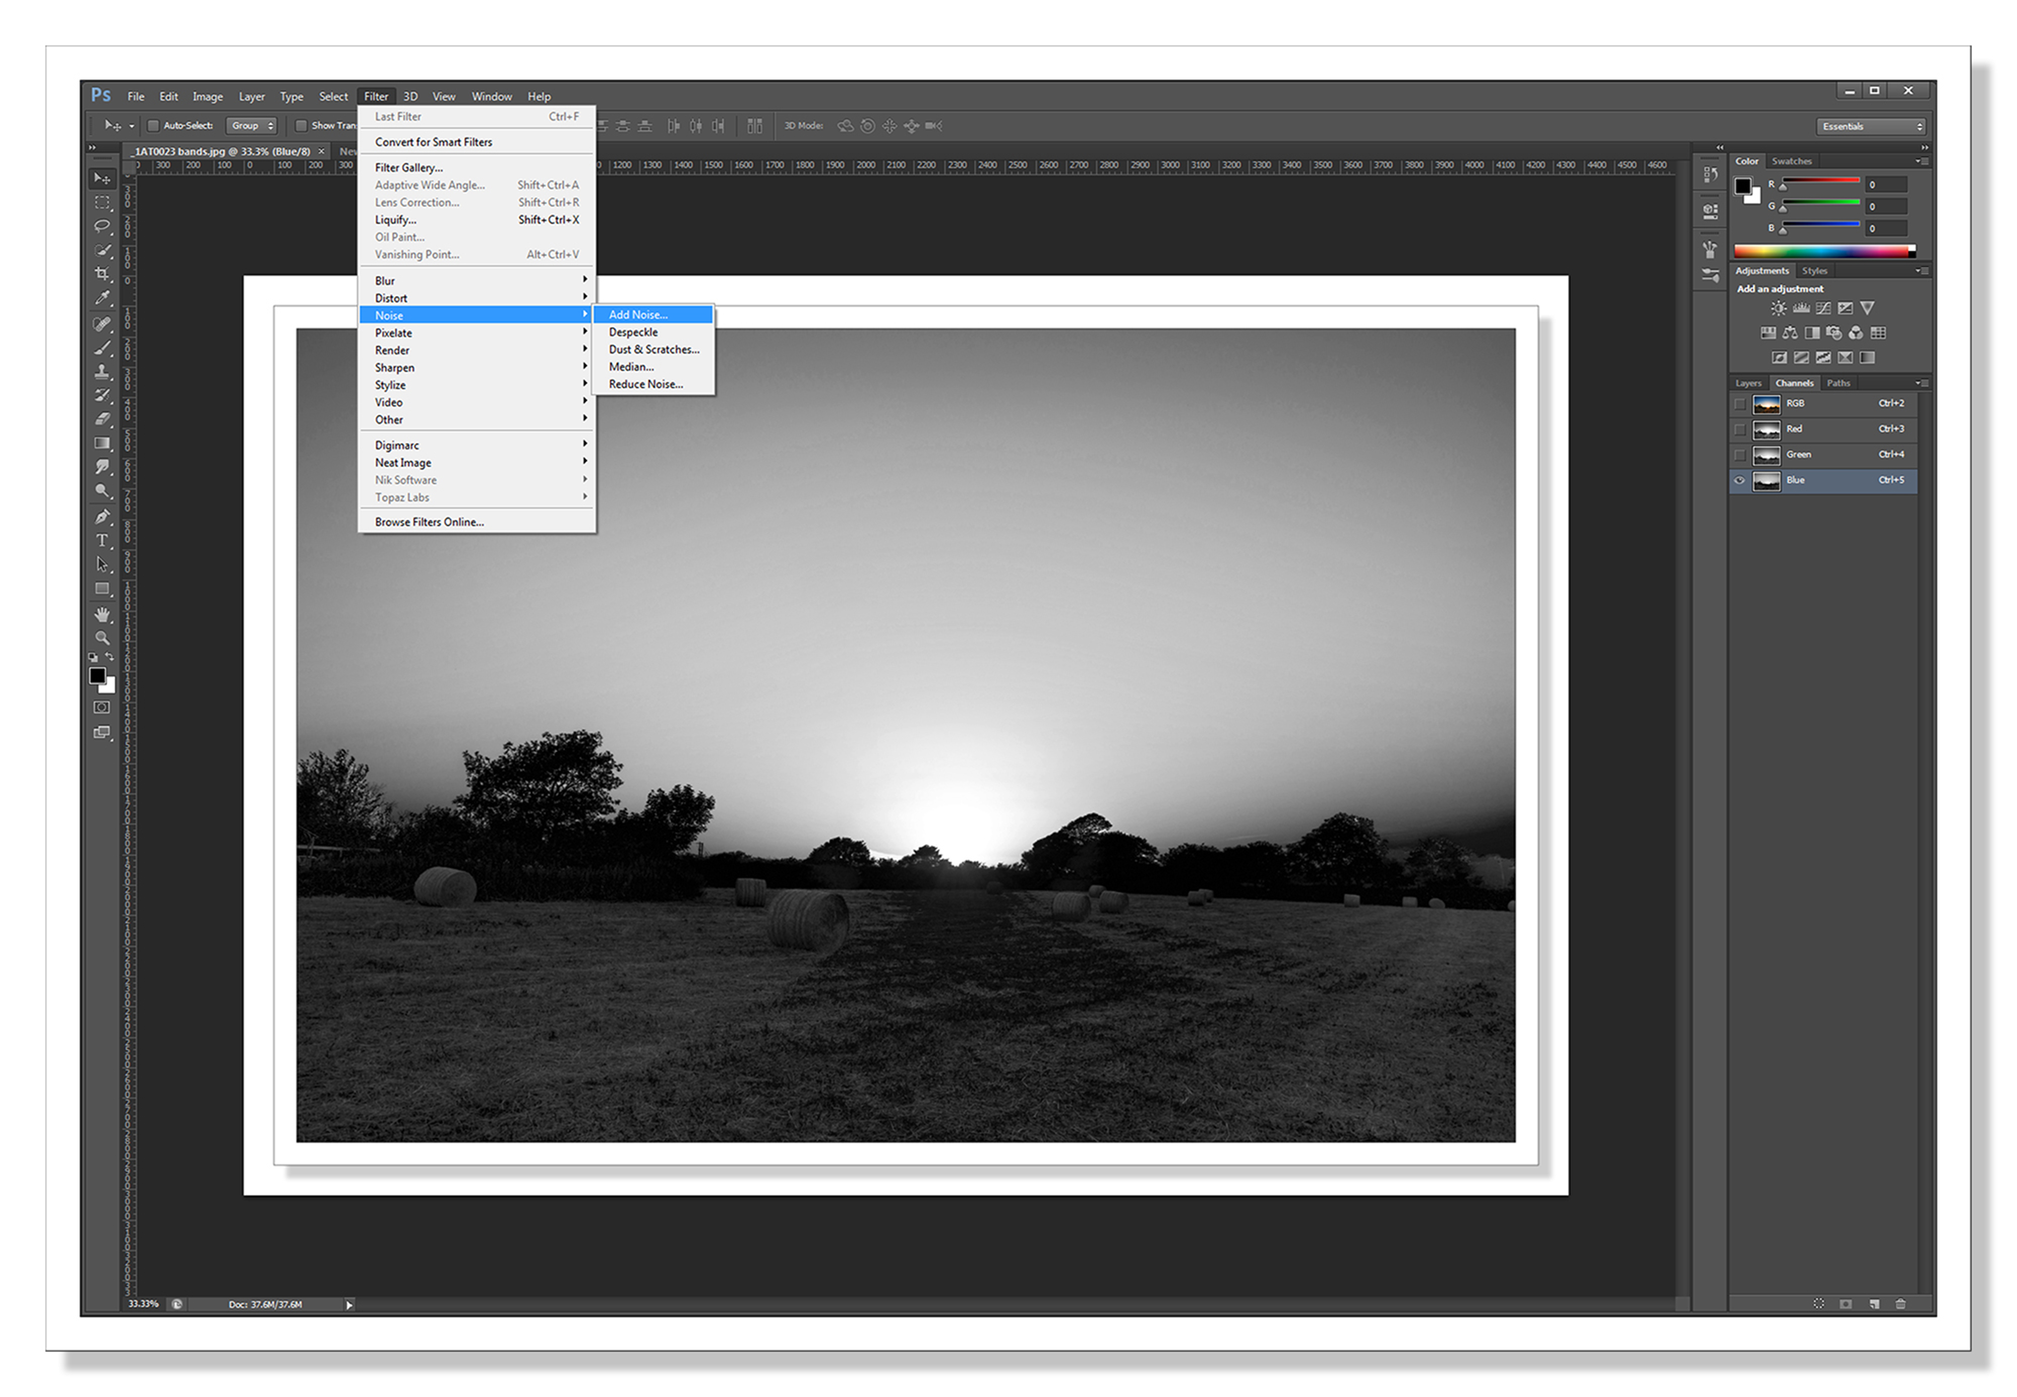Click Browse Filters Online
Viewport: 2017px width, 1397px height.
coord(429,523)
